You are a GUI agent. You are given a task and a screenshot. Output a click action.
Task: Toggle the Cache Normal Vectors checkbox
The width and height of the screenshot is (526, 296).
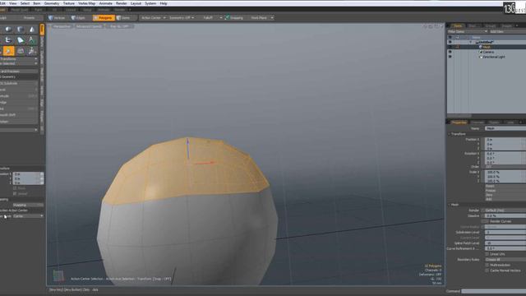coord(487,271)
